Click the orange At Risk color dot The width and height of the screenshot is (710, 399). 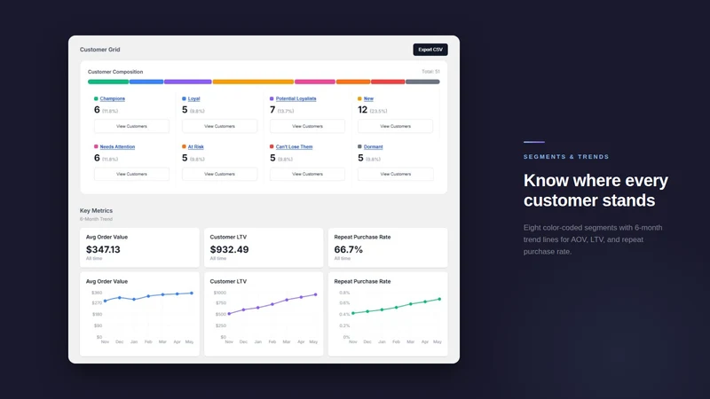tap(184, 146)
